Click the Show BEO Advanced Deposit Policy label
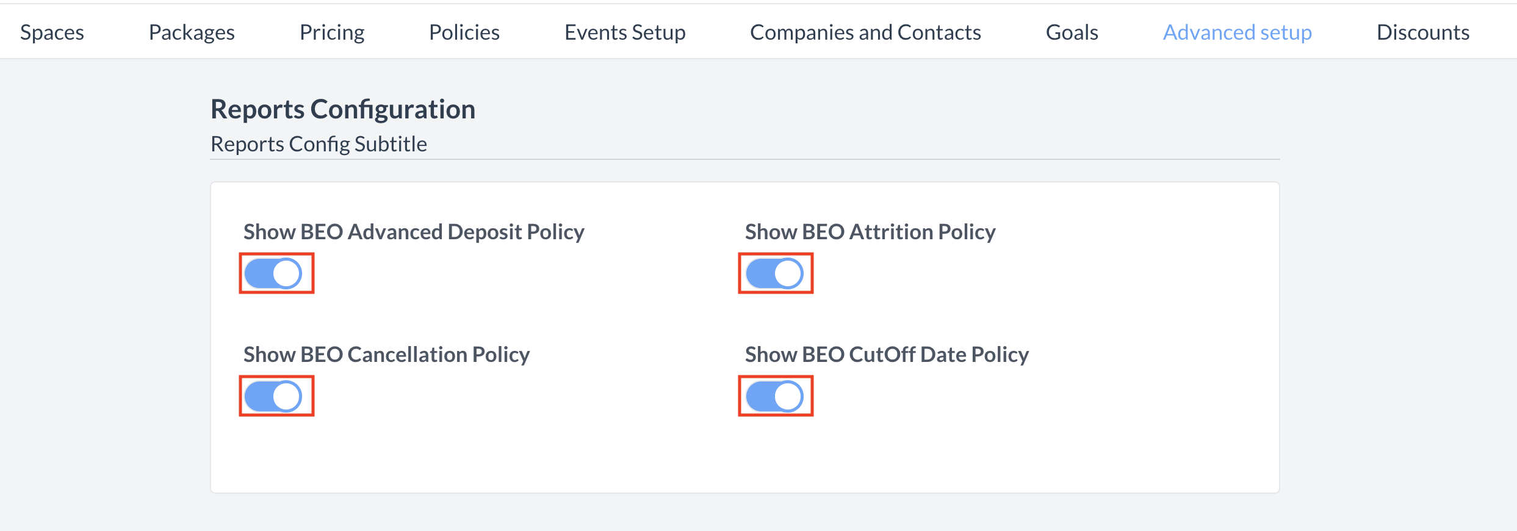The height and width of the screenshot is (531, 1517). (x=414, y=232)
